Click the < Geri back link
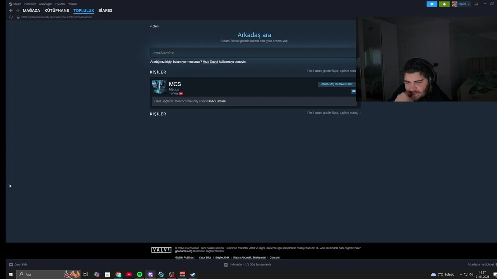This screenshot has width=497, height=279. [x=154, y=26]
